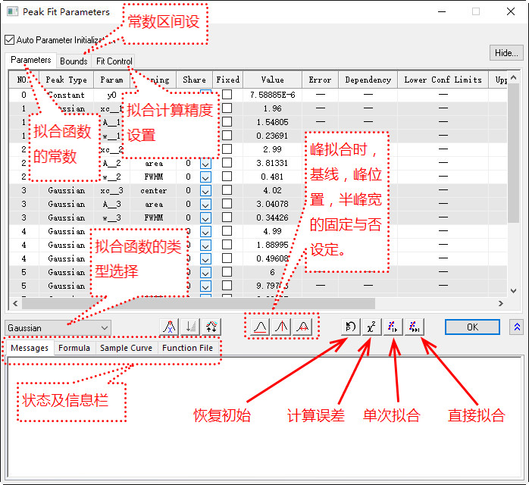
Task: Check Fixed box for xc__3 center row
Action: coord(227,190)
